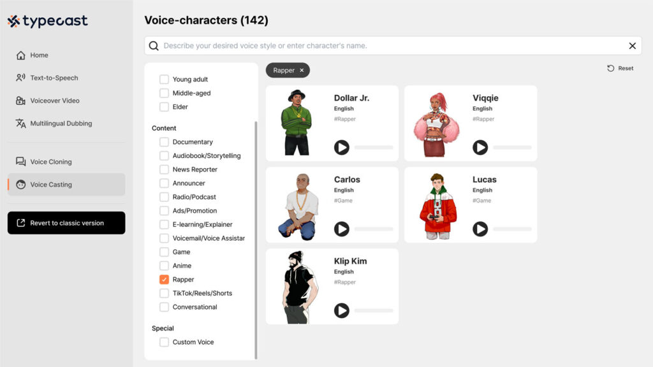The image size is (653, 367).
Task: Toggle the Custom Voice special filter
Action: click(x=164, y=342)
